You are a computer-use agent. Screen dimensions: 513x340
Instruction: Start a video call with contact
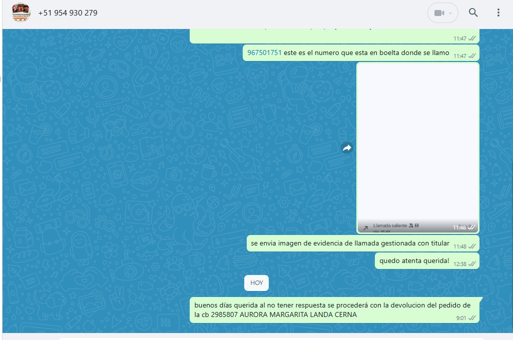(x=439, y=13)
